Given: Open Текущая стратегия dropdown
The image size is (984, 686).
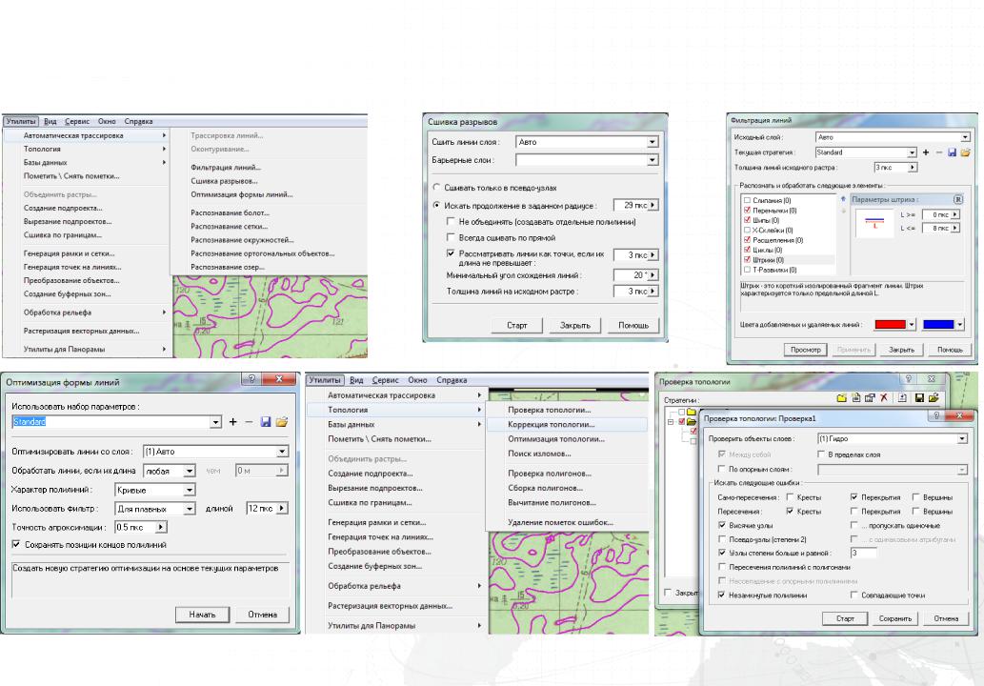Looking at the screenshot, I should coord(912,152).
